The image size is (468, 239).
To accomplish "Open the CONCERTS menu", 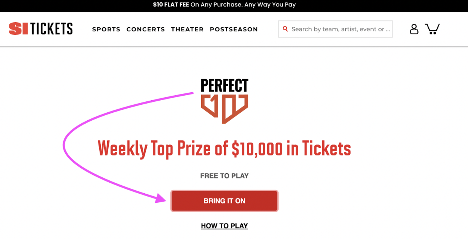I will [146, 29].
